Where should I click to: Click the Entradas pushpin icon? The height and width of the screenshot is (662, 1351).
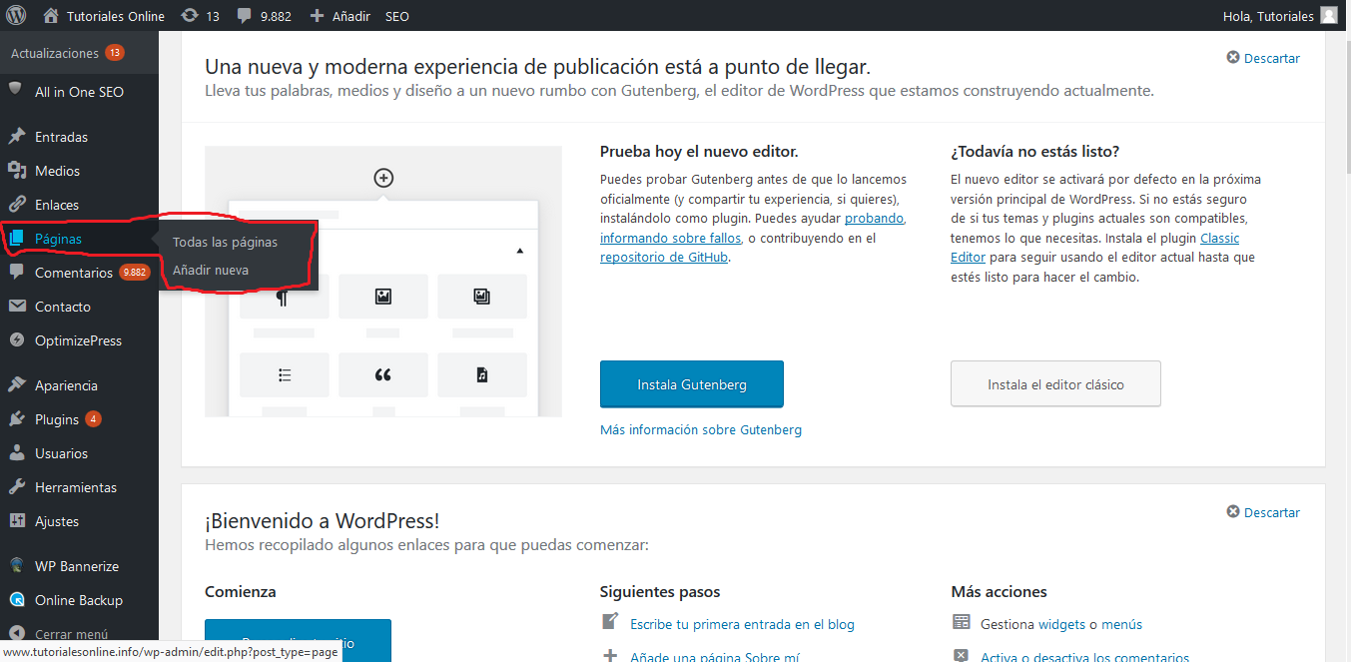tap(17, 137)
